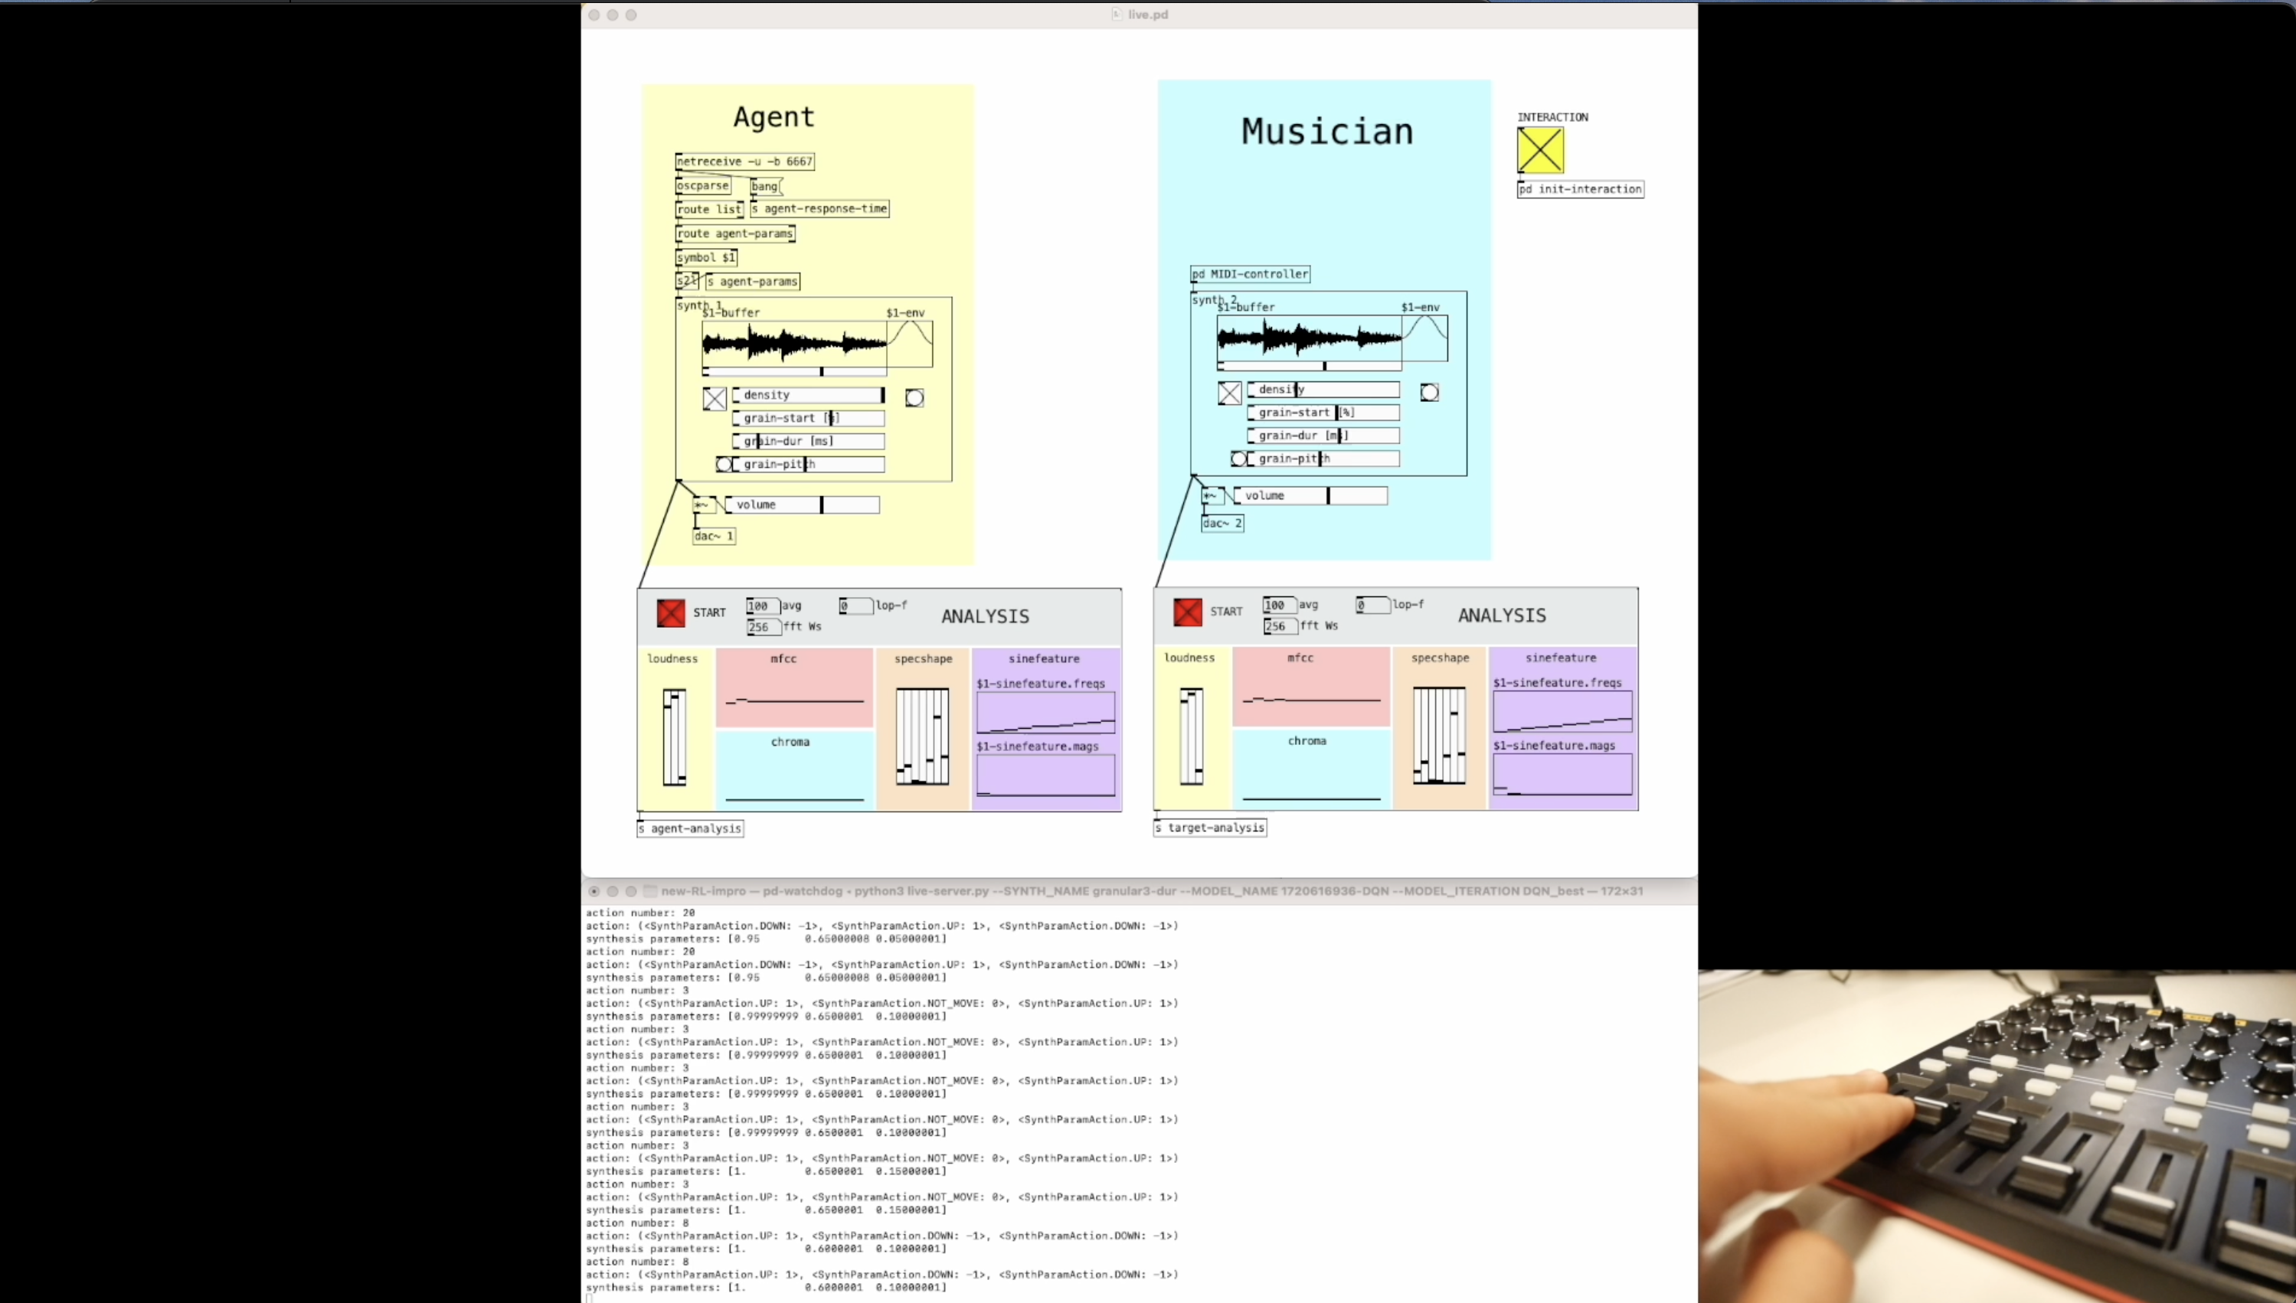Toggle the yellow INTERACTION checkbox

coord(1541,150)
